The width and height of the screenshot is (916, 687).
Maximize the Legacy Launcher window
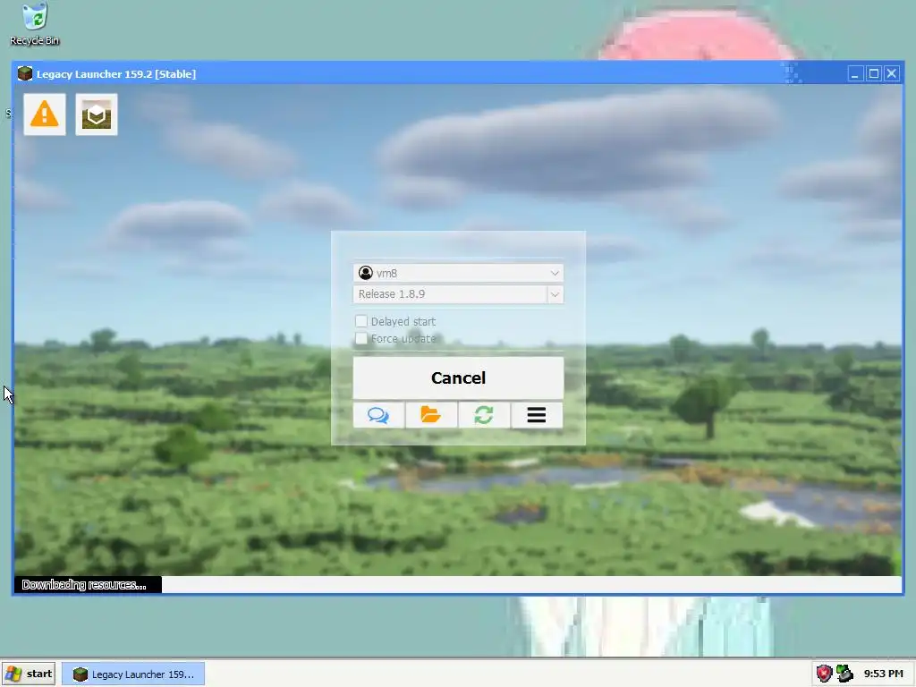(873, 73)
